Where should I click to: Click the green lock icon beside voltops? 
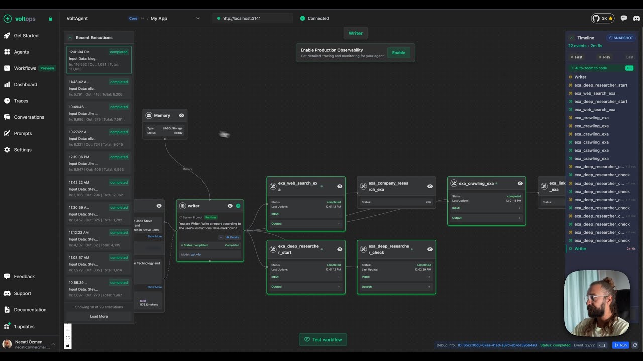click(50, 19)
